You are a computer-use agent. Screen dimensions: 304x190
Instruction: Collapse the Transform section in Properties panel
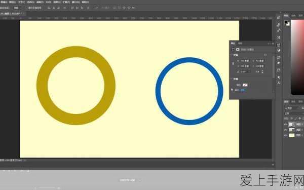(x=232, y=55)
